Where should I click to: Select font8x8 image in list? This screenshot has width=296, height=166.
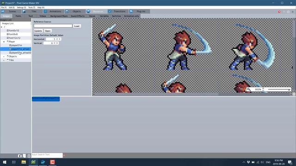(x=16, y=34)
